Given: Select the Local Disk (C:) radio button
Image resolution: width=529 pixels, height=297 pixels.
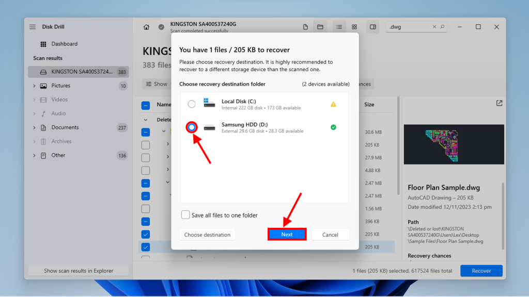Looking at the screenshot, I should tap(191, 103).
